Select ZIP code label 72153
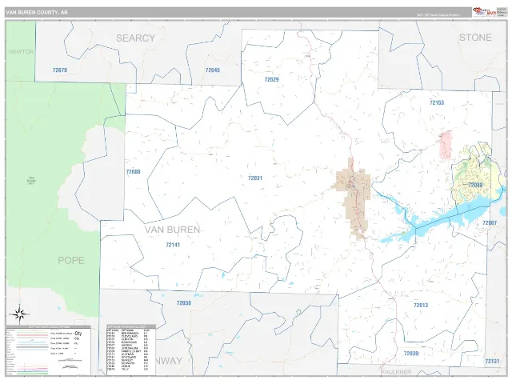 coord(437,102)
